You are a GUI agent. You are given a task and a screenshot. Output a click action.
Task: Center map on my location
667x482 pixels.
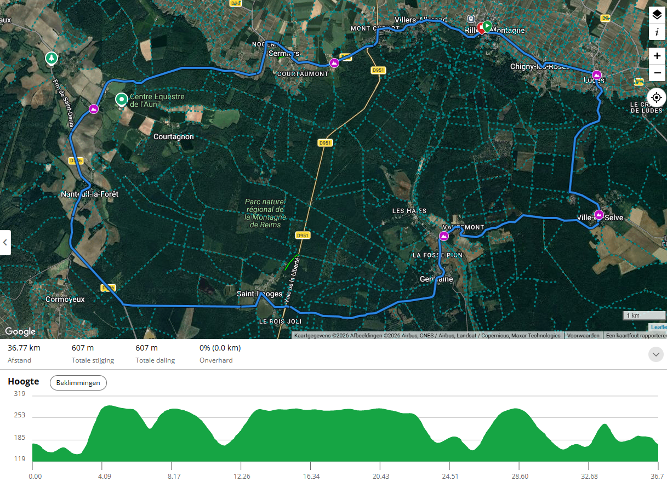[657, 97]
